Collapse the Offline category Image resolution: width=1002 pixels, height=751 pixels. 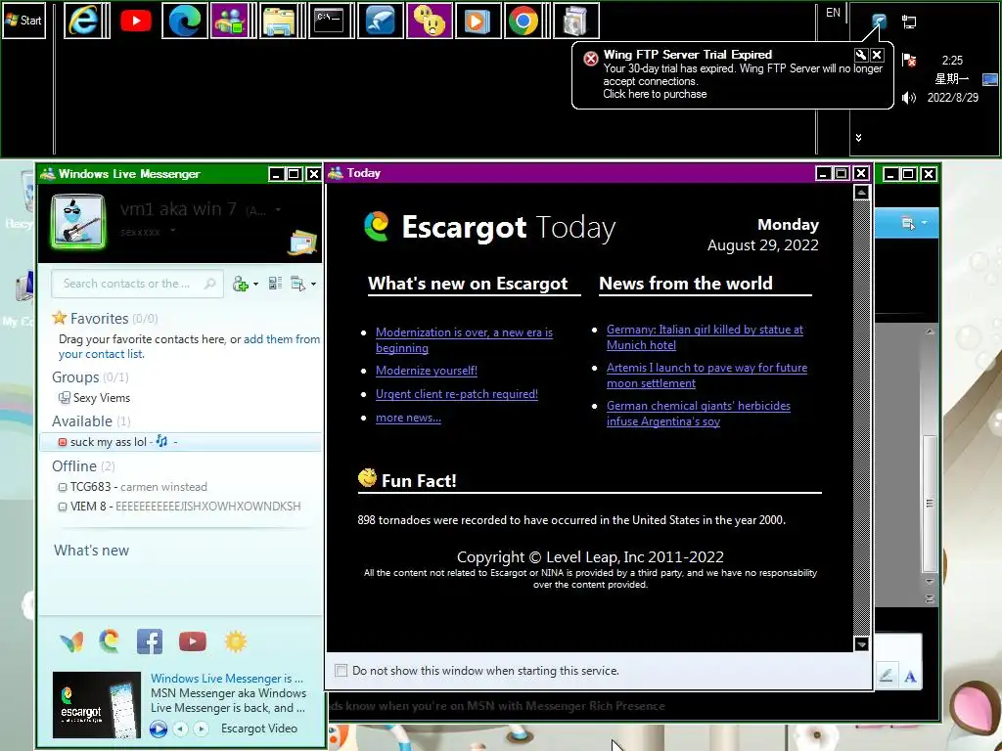[x=83, y=466]
